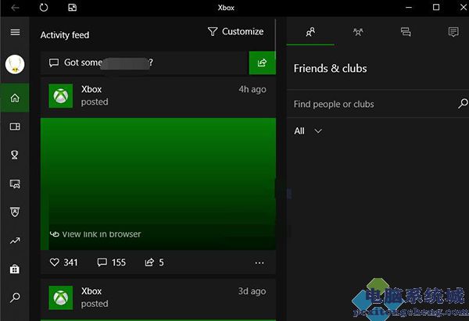Open the Clubs shield sidebar icon

15,212
